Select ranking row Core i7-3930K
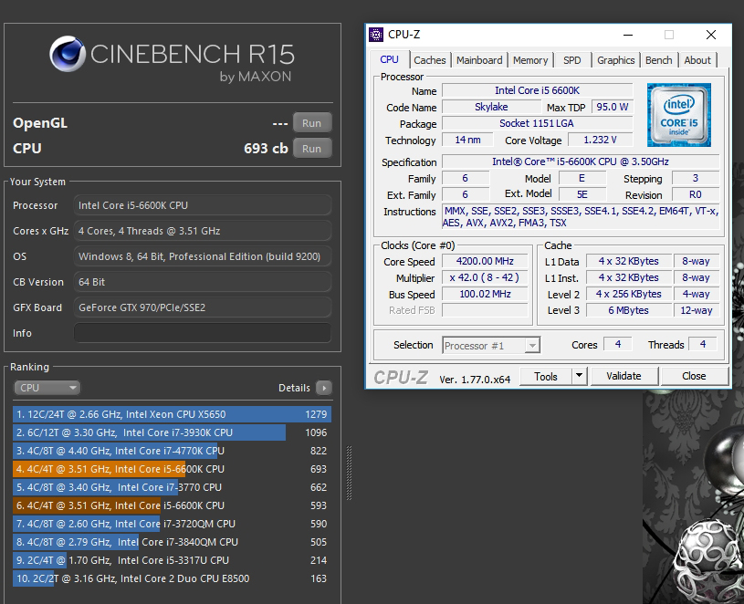The image size is (744, 604). [x=172, y=432]
